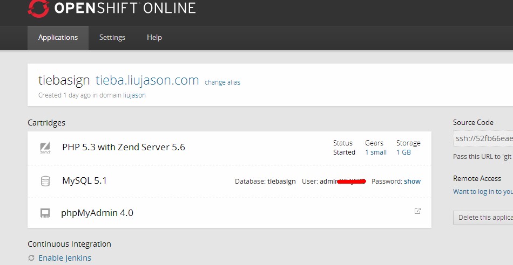Screen dimensions: 513x265
Task: Click the Zend Server cartridge icon
Action: click(x=45, y=148)
